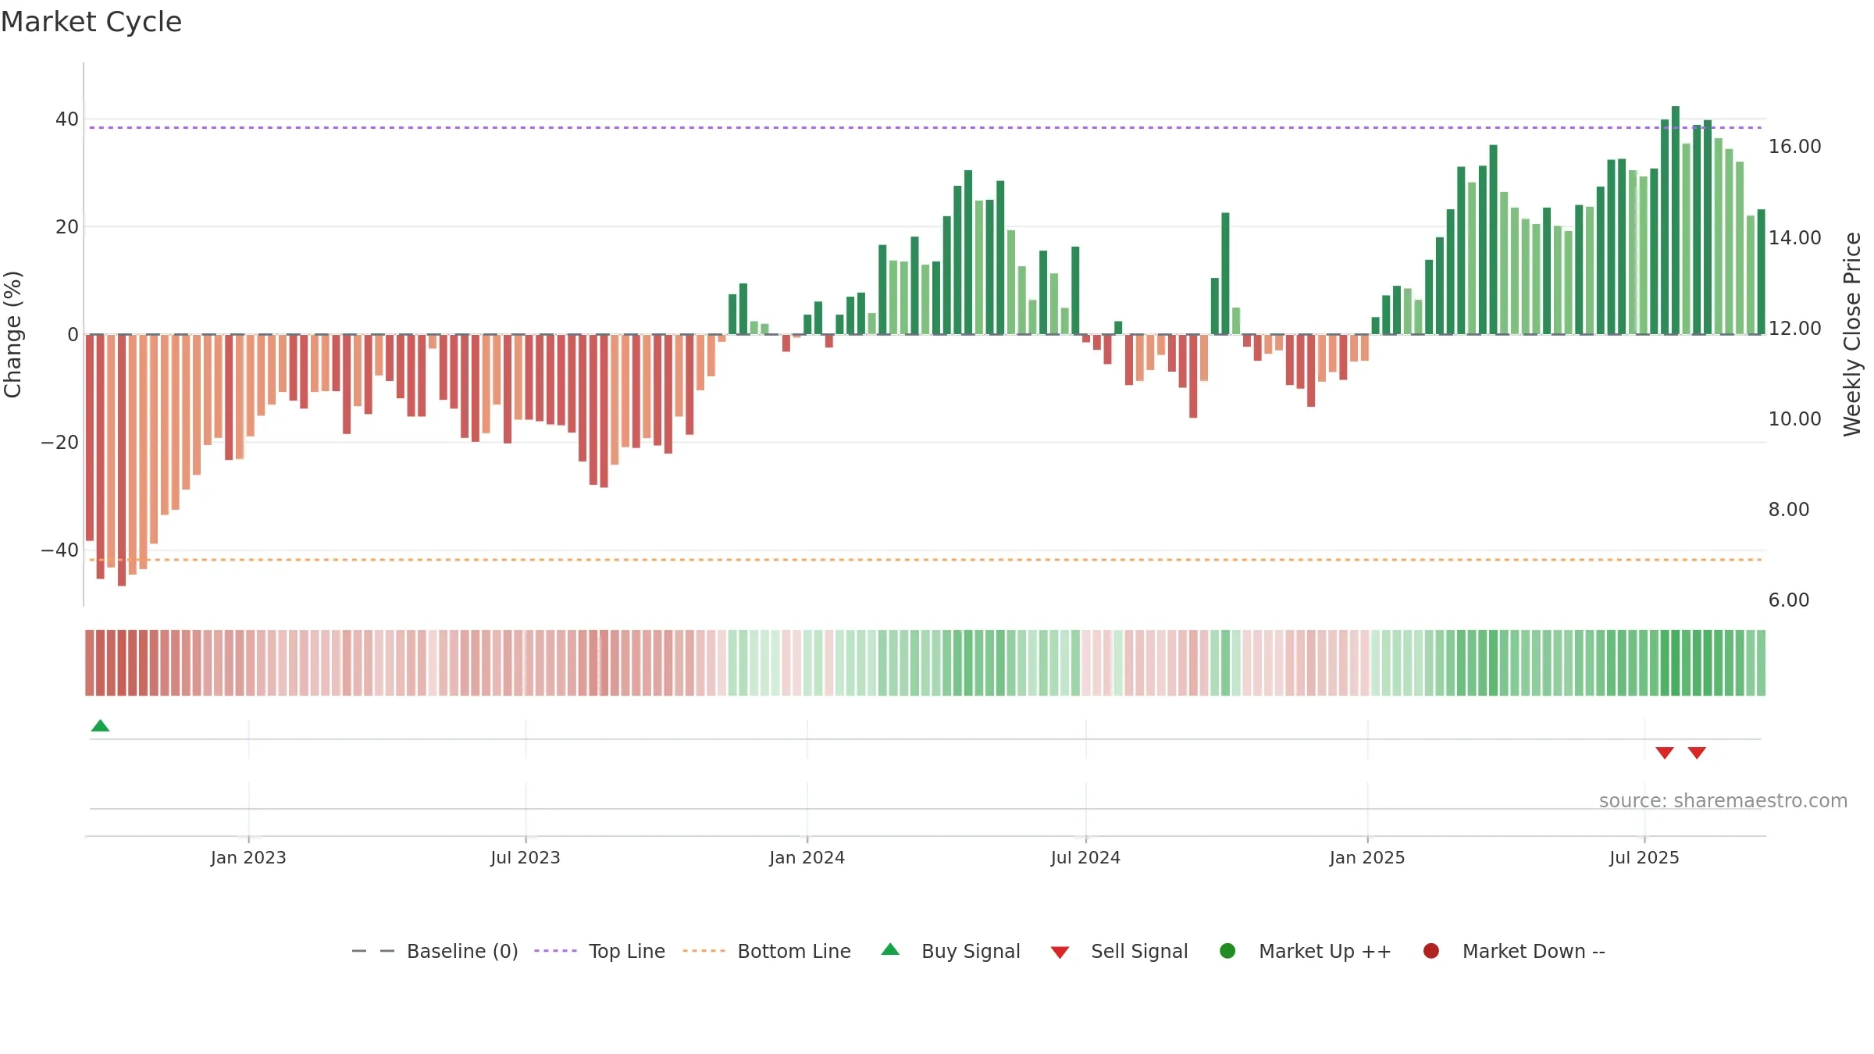Viewport: 1874px width, 1054px height.
Task: Click the Change (%) axis title
Action: (12, 334)
